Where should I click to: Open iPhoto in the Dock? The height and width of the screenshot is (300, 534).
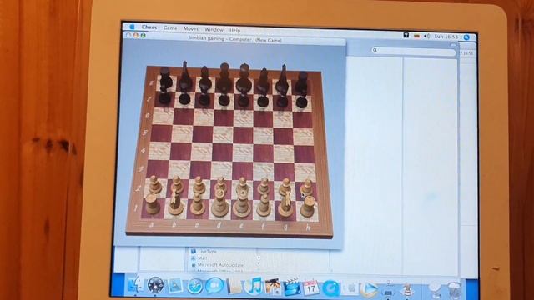click(273, 287)
